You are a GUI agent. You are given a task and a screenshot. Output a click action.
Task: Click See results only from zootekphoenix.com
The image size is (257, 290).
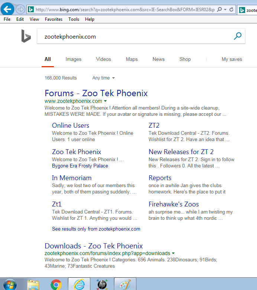point(96,229)
